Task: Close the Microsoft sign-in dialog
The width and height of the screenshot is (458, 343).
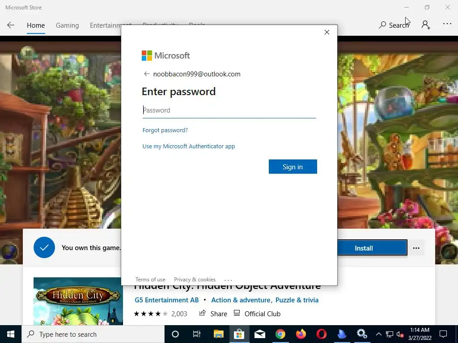Action: [x=327, y=32]
